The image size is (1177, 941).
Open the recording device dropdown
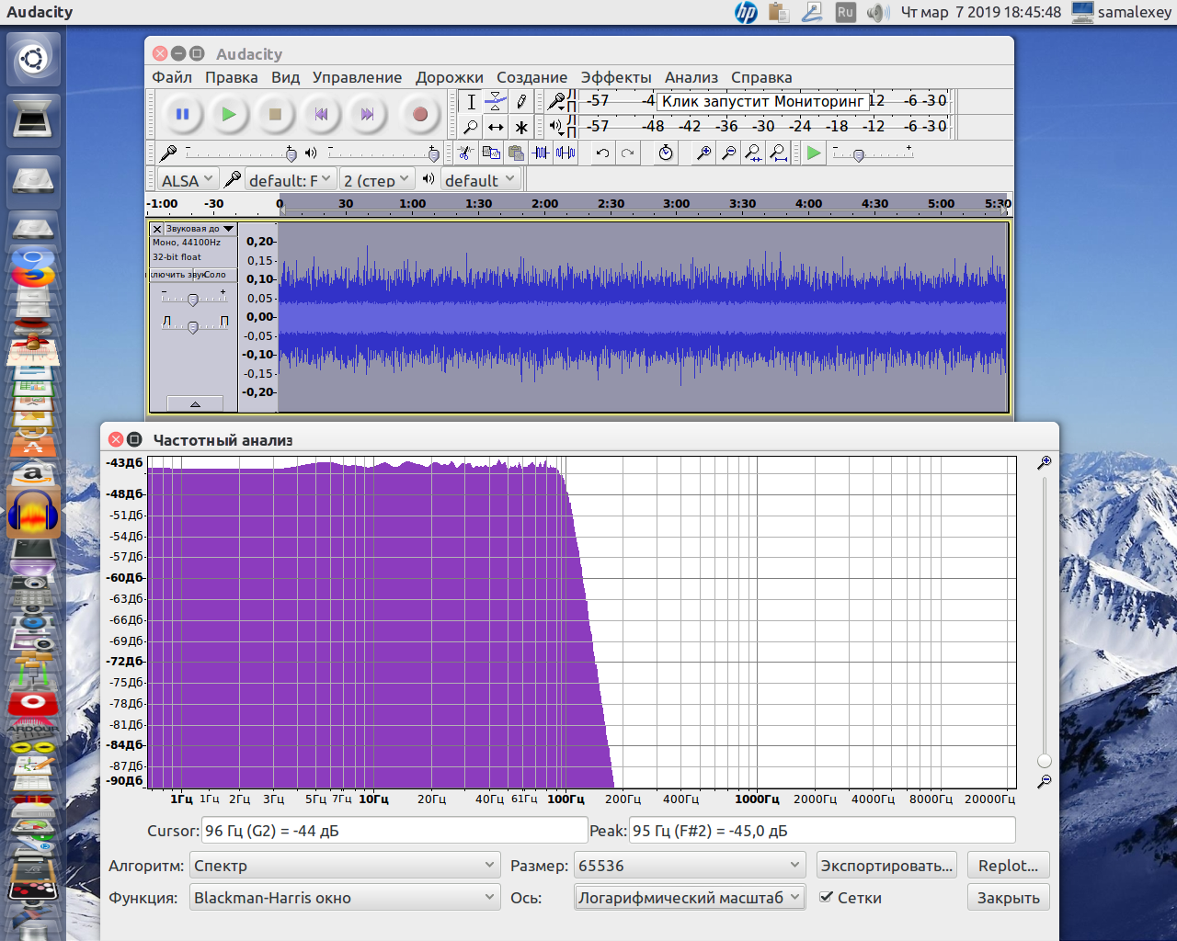(x=289, y=180)
